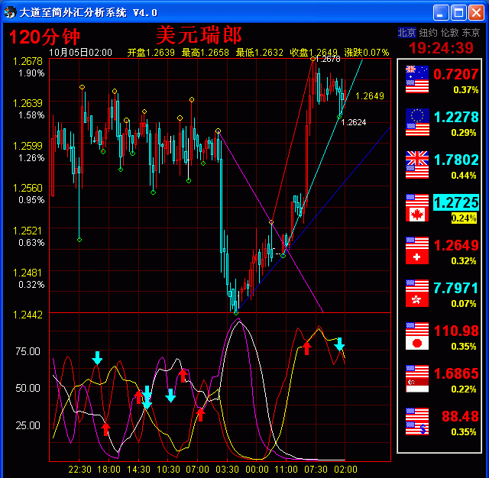
Task: Select the USD/CHF flag pair icon
Action: (x=417, y=250)
